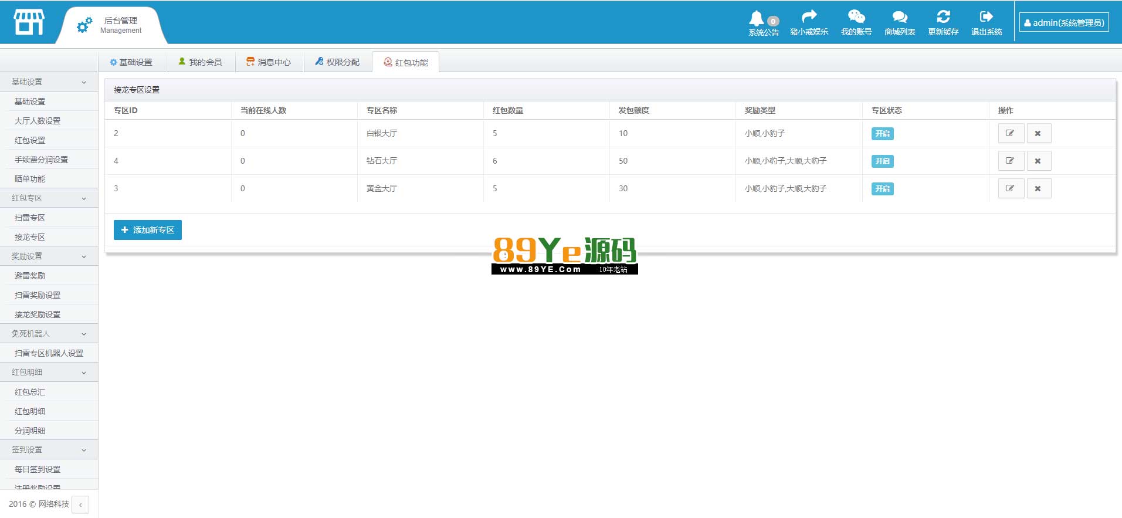Collapse the 红包专区 sidebar section
The width and height of the screenshot is (1122, 518).
coord(49,198)
